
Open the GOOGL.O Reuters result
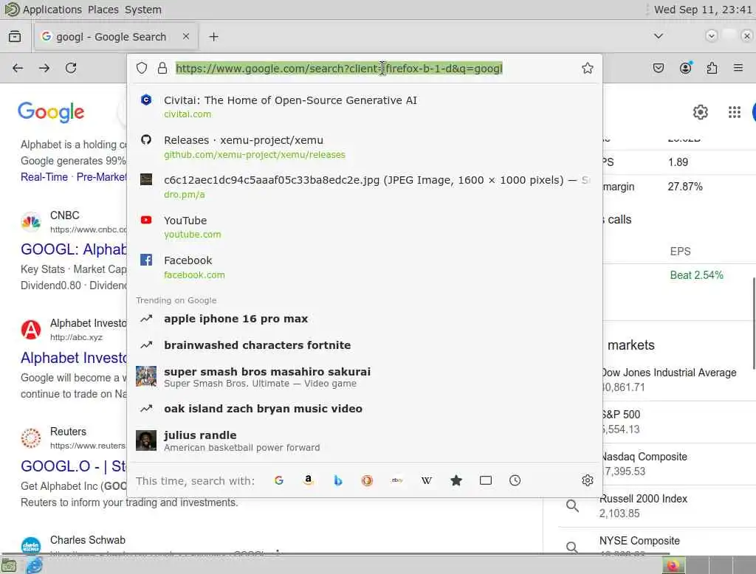point(73,466)
